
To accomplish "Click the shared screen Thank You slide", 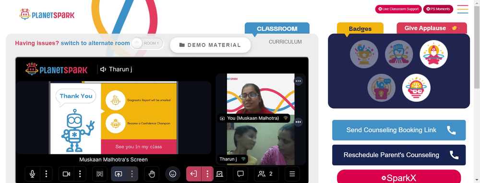I will [114, 118].
